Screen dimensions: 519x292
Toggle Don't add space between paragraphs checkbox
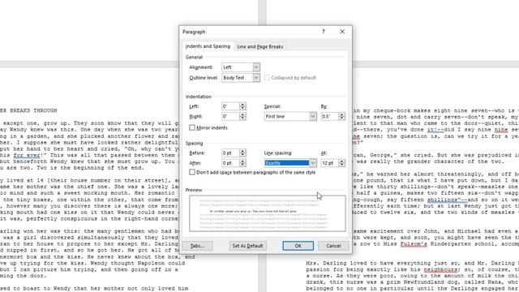tap(192, 172)
